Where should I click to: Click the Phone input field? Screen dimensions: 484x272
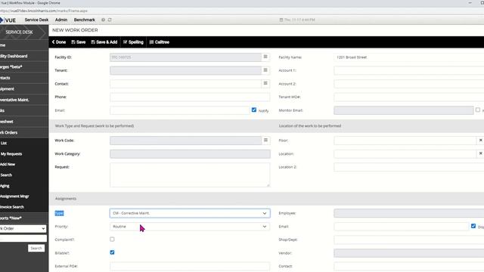coord(190,97)
